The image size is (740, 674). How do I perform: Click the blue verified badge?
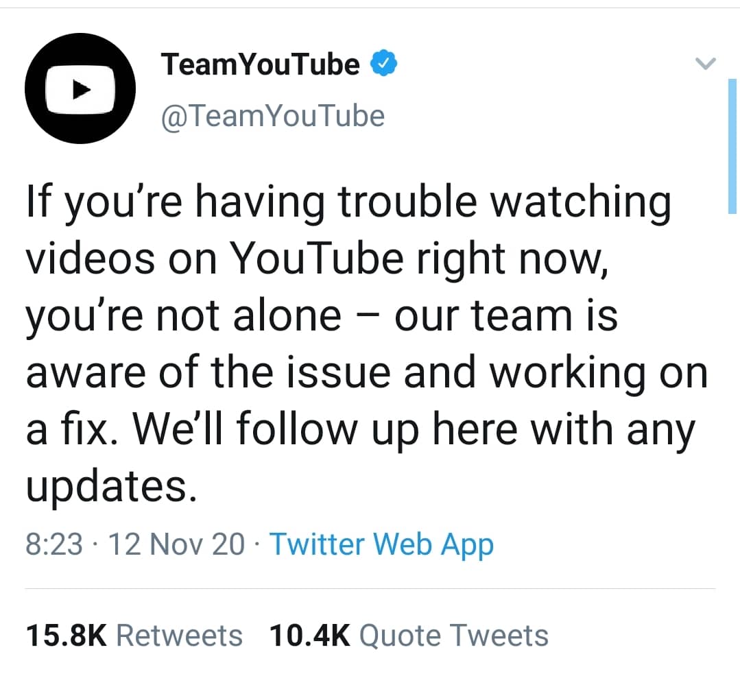click(x=383, y=63)
